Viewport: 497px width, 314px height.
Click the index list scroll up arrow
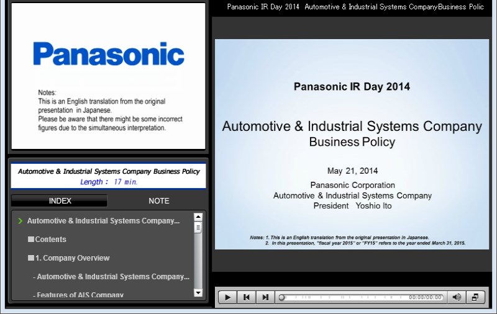point(198,217)
